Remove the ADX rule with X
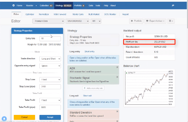This screenshot has height=122, width=188. (x=117, y=67)
